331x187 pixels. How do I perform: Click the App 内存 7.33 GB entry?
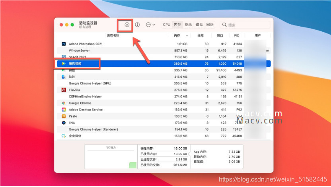217,152
